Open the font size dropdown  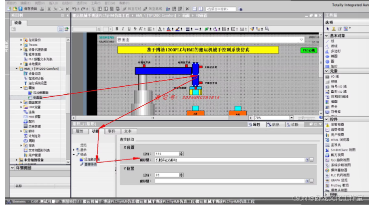(x=110, y=29)
